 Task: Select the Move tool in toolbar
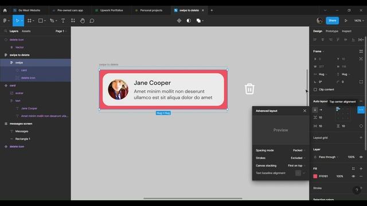point(17,21)
